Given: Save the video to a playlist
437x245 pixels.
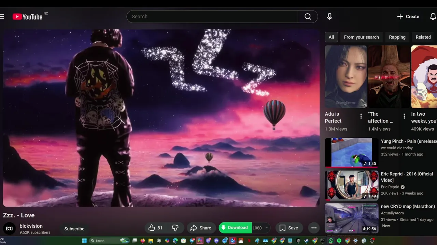Looking at the screenshot, I should [x=289, y=228].
